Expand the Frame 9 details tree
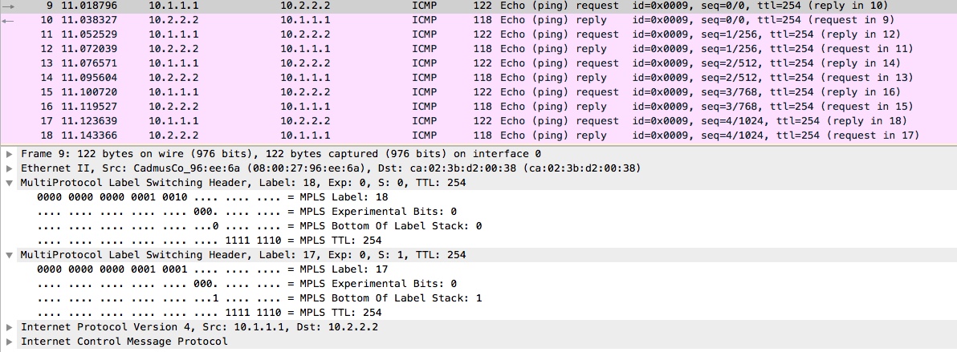Screen dimensions: 957x352 (x=9, y=154)
